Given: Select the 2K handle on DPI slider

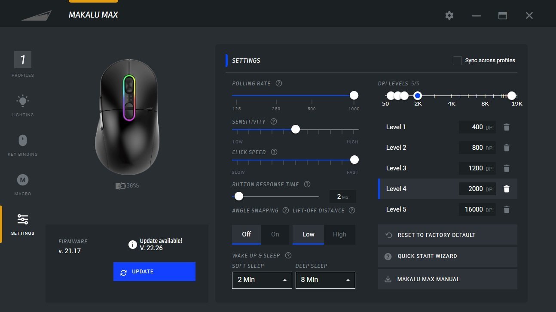Looking at the screenshot, I should click(x=418, y=96).
